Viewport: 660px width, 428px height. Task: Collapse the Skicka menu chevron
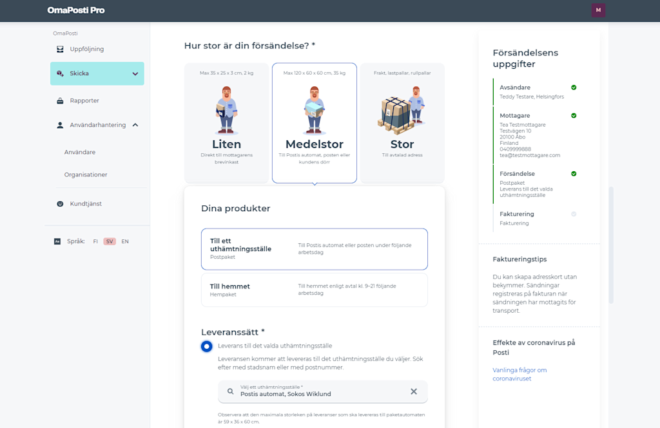click(x=135, y=74)
